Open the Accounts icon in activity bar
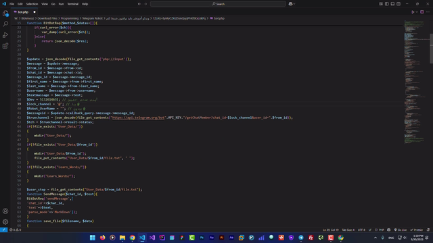 pos(5,211)
